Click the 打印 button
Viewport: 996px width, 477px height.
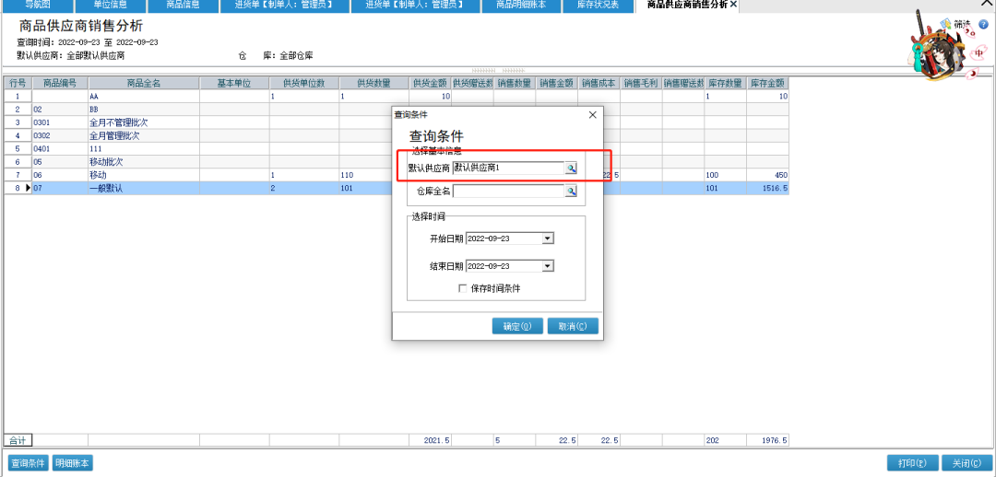[x=912, y=463]
